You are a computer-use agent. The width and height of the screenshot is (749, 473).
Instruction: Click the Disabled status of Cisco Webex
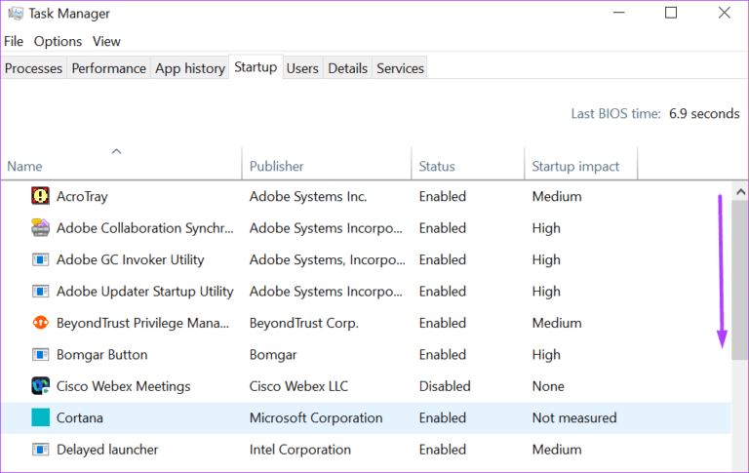pyautogui.click(x=445, y=386)
